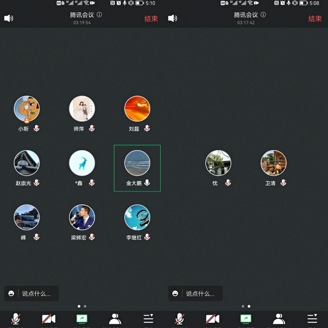Toggle 刘磊's muted microphone icon

click(x=147, y=128)
